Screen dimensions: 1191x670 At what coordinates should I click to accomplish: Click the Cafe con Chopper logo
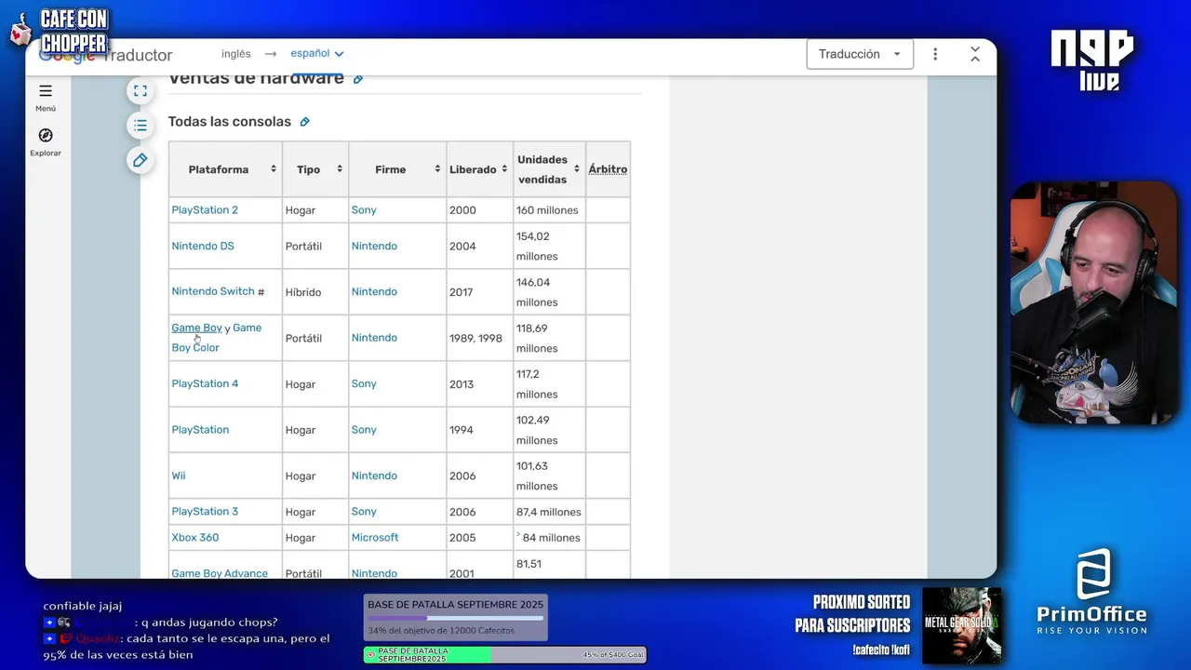pyautogui.click(x=60, y=31)
